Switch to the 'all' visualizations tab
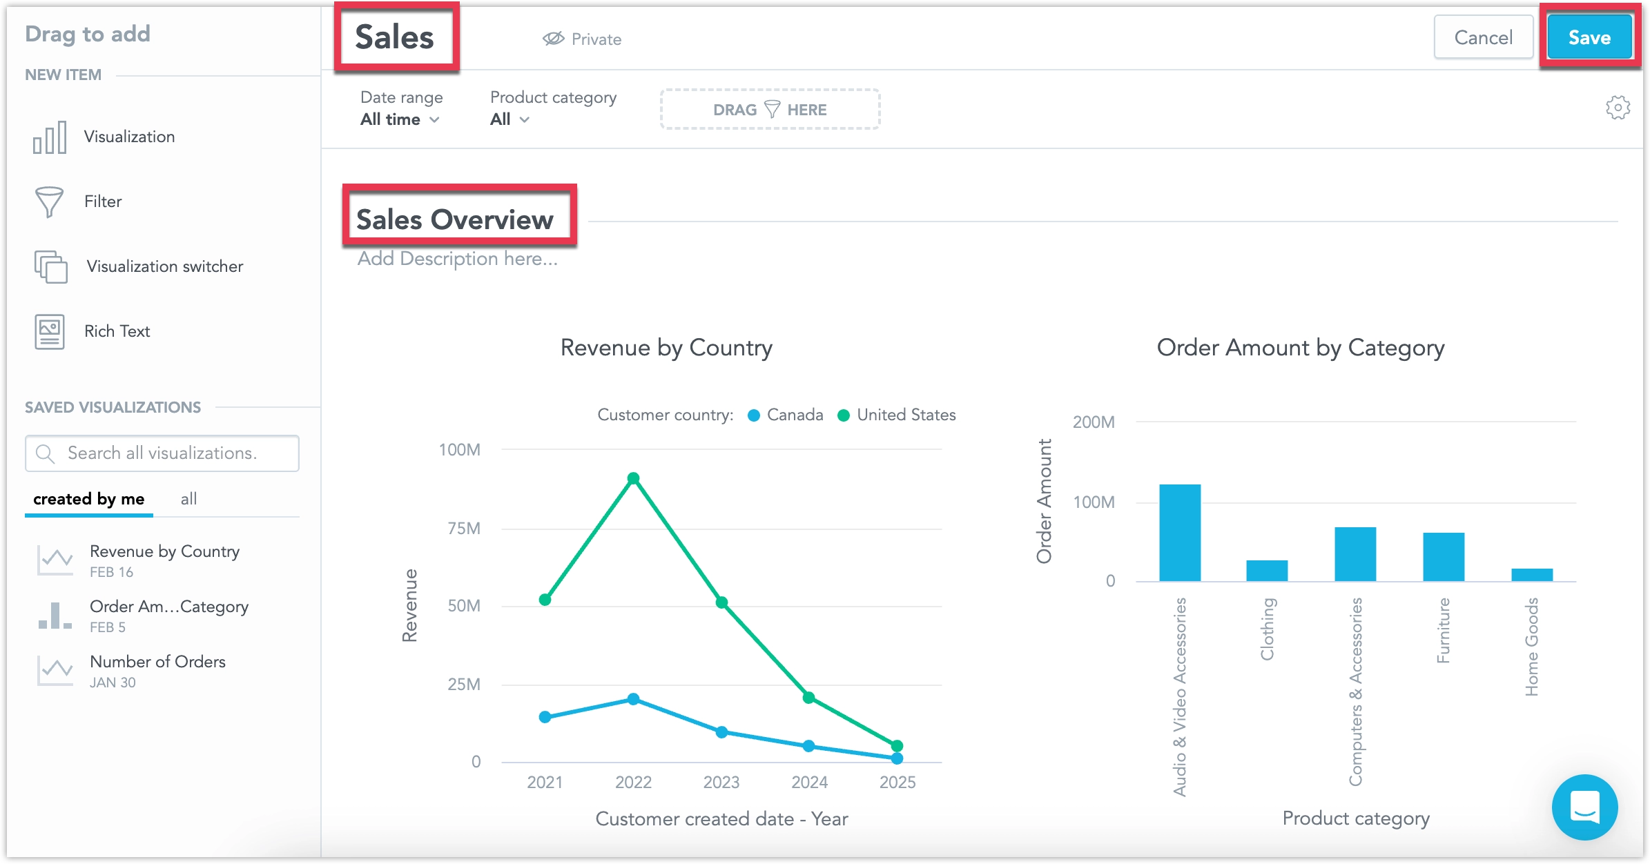 (188, 499)
